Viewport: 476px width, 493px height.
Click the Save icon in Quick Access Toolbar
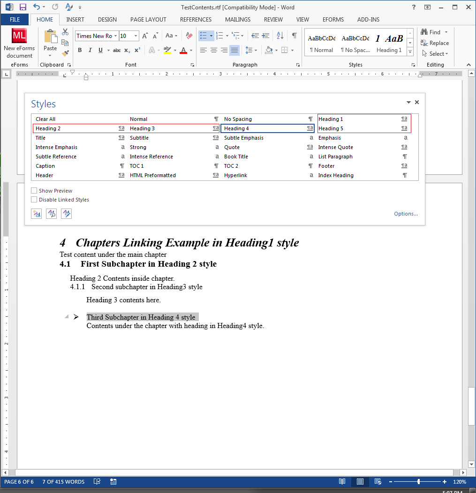[23, 7]
